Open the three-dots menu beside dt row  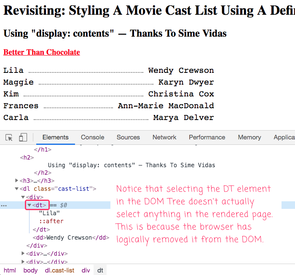coord(4,206)
